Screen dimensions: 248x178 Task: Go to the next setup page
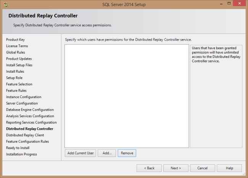(176, 168)
